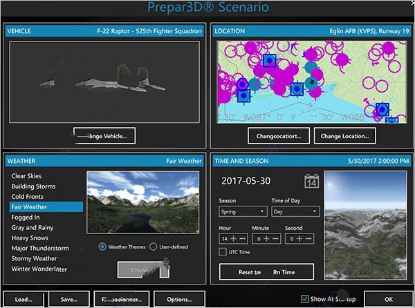Click the time of day terrain preview
This screenshot has width=415, height=308.
(365, 225)
